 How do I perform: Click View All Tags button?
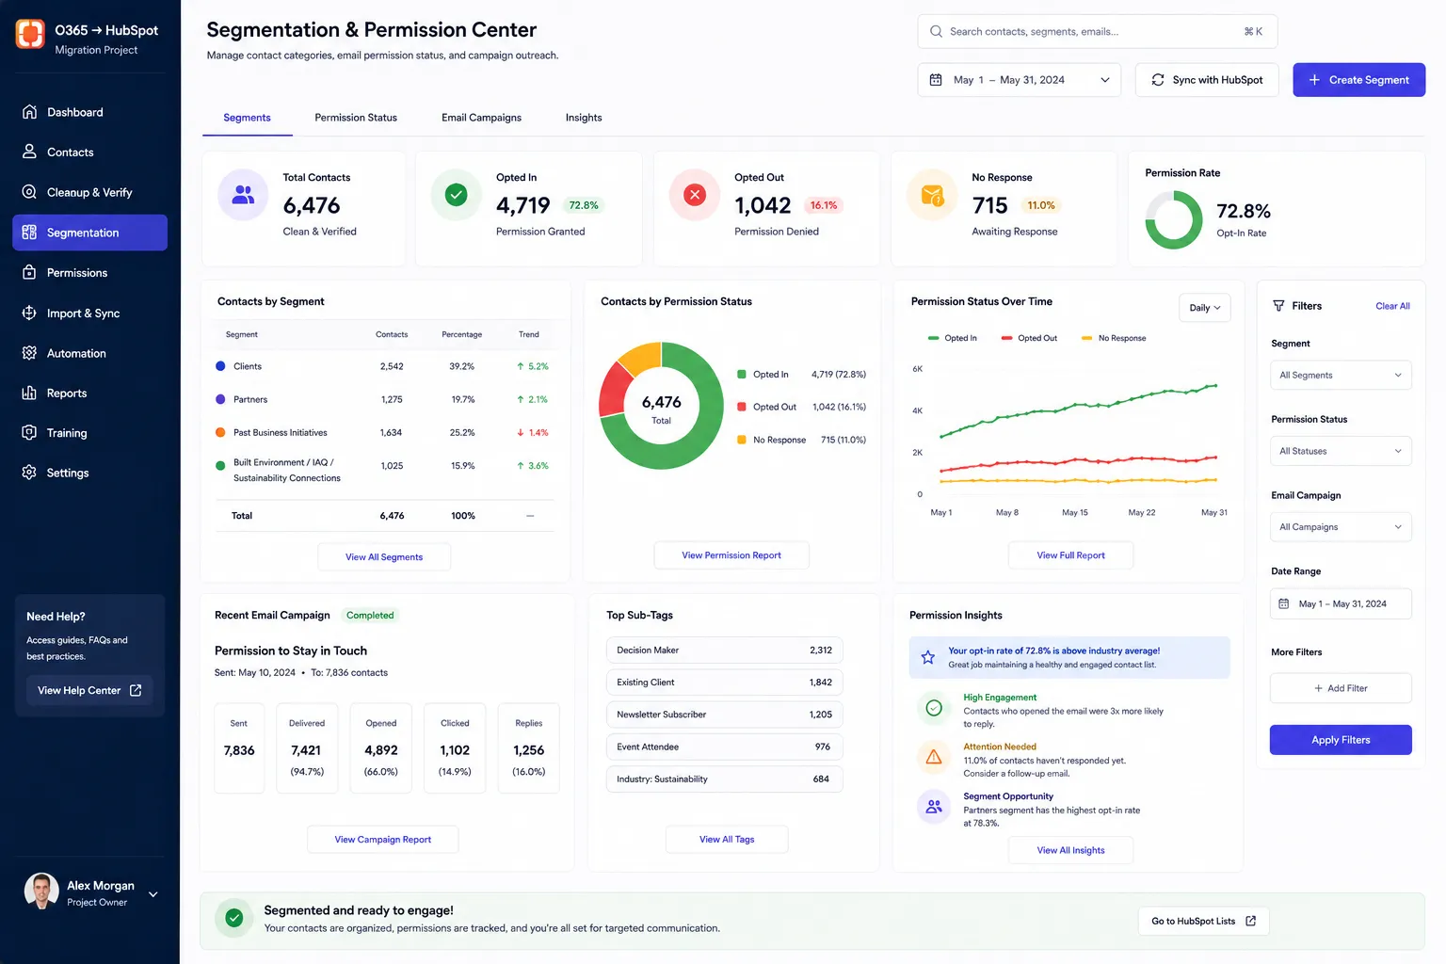[x=727, y=840]
